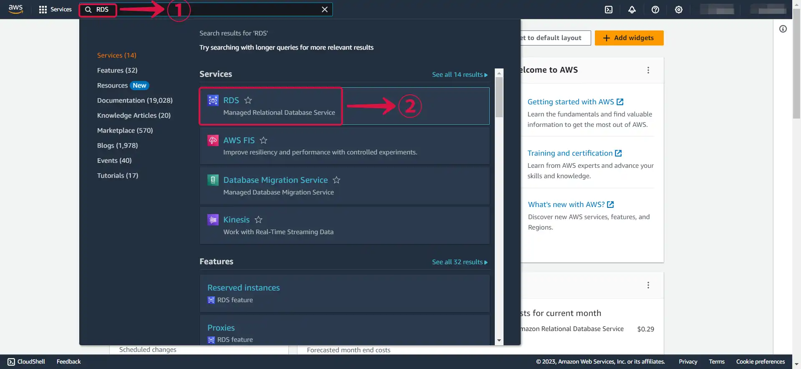The width and height of the screenshot is (801, 369).
Task: Open the AWS FIS result
Action: (239, 140)
